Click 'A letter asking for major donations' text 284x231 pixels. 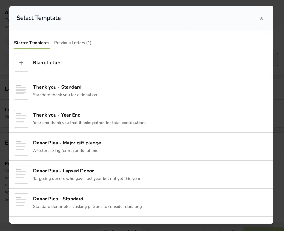65,150
